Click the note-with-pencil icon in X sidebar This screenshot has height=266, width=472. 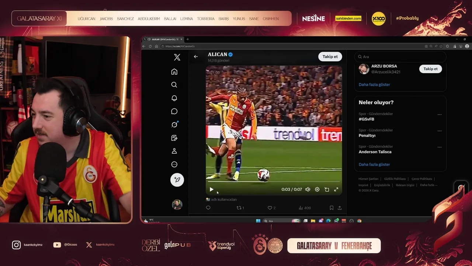[174, 138]
